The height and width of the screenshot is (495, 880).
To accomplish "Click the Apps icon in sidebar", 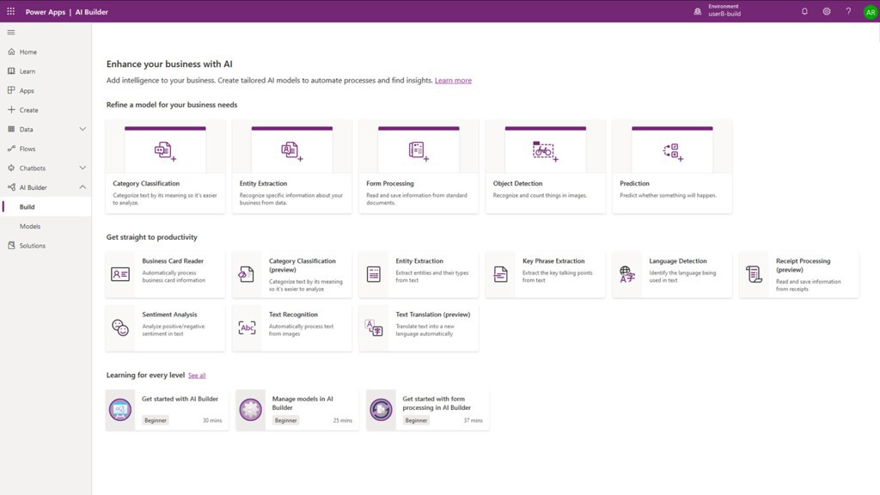I will [x=11, y=90].
